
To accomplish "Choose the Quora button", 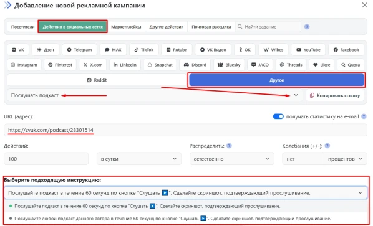I will [x=351, y=65].
